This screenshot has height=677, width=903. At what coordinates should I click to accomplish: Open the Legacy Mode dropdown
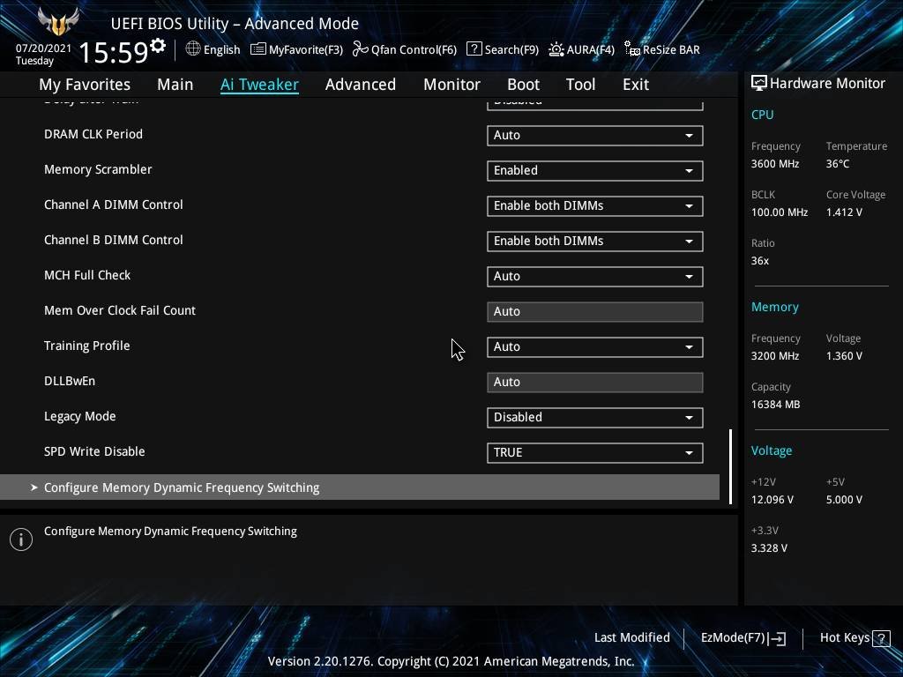click(594, 417)
